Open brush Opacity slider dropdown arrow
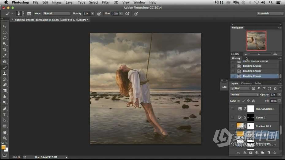Image resolution: width=285 pixels, height=160 pixels. [x=92, y=13]
